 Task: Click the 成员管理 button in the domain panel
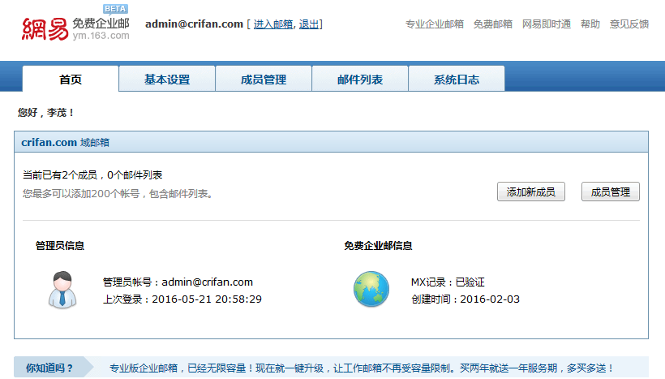point(611,192)
